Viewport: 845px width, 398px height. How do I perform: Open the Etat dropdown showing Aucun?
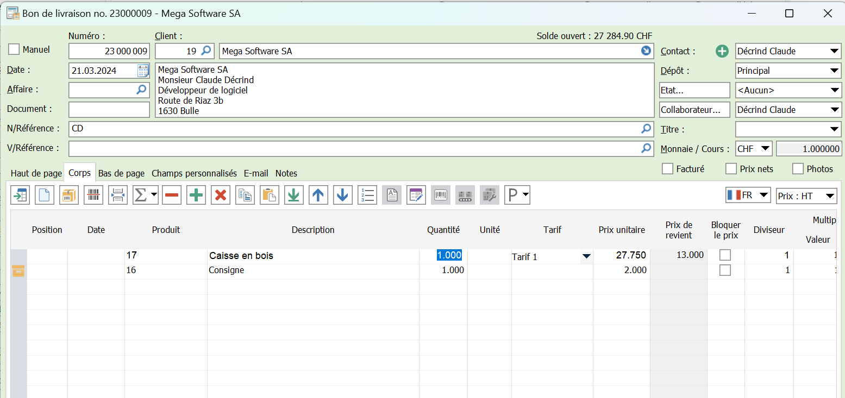788,90
